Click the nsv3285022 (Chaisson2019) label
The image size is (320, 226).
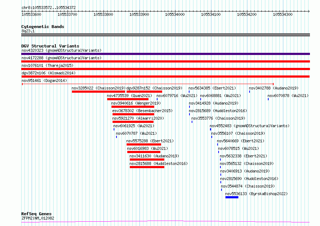pos(99,88)
